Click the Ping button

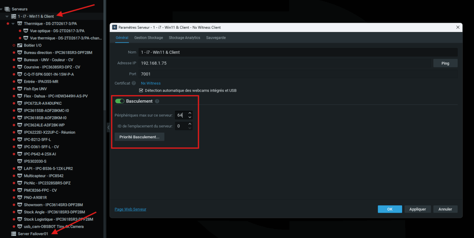[445, 63]
